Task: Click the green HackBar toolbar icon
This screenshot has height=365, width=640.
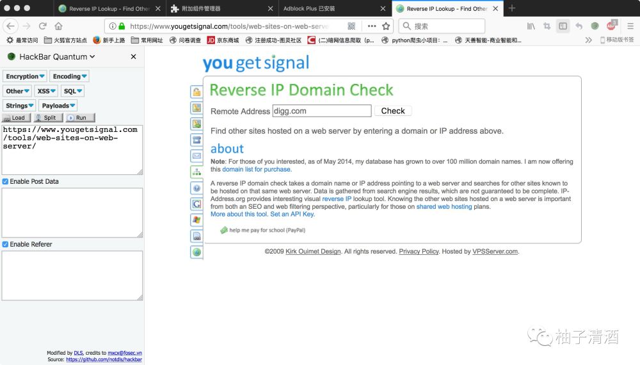Action: click(x=595, y=26)
